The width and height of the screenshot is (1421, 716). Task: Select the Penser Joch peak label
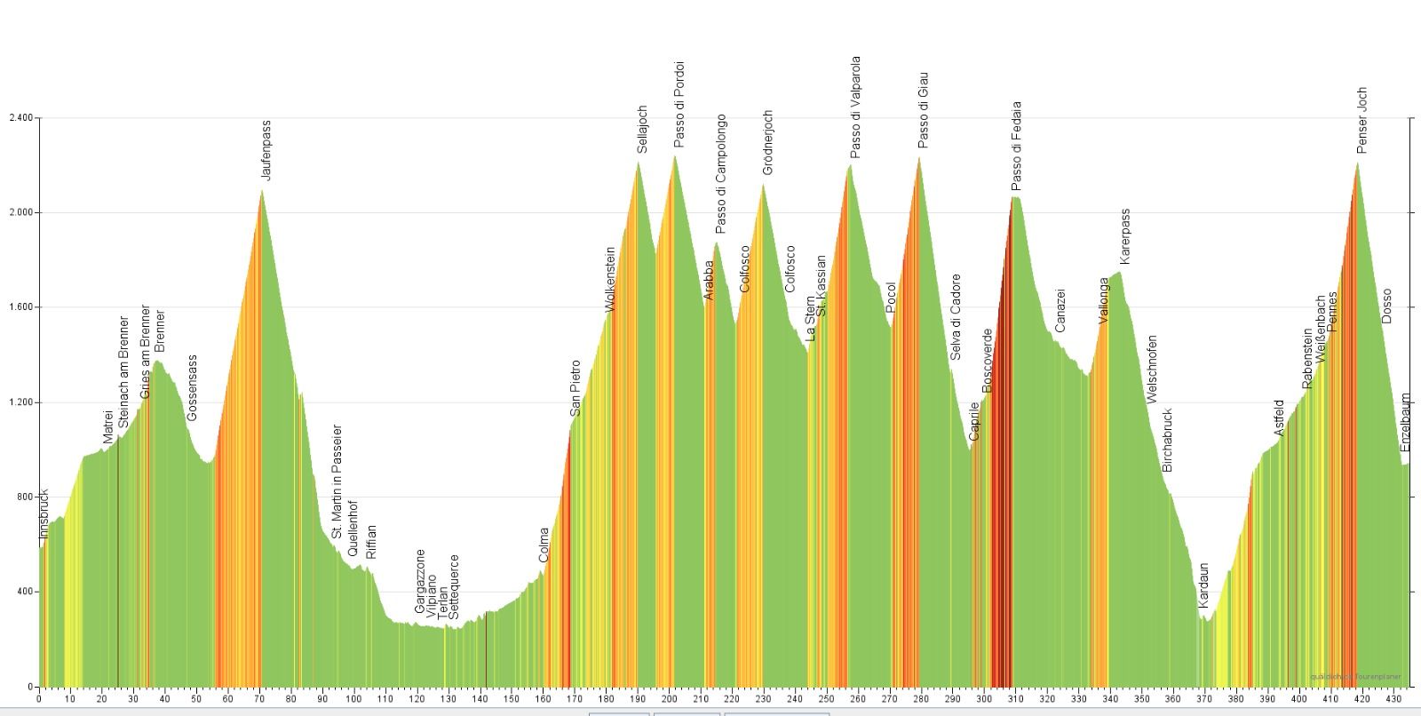coord(1361,121)
